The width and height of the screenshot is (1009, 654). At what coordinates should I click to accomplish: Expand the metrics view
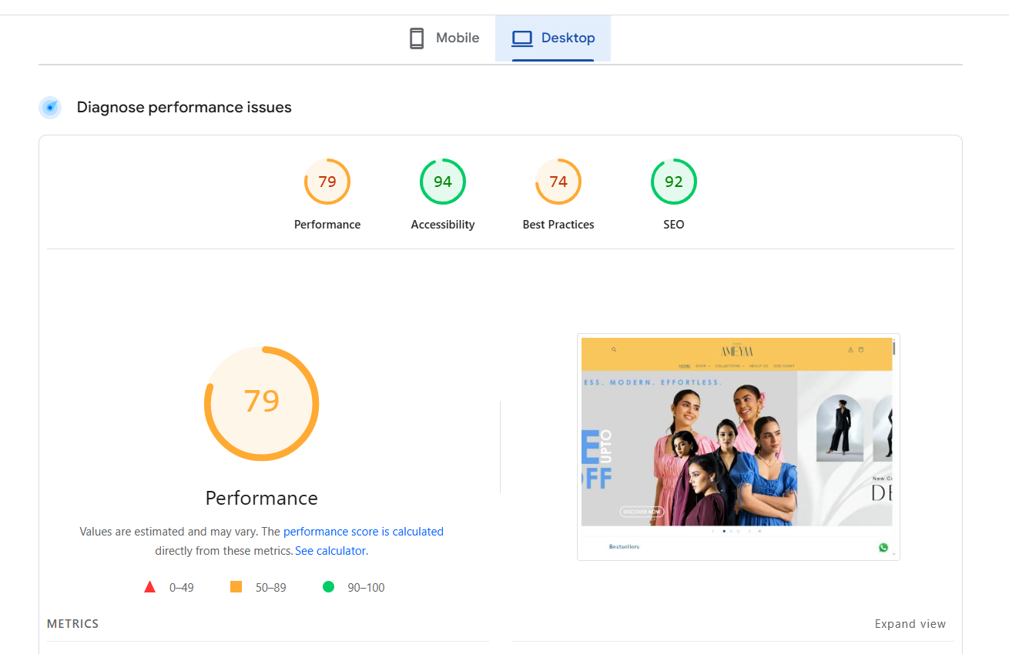[910, 624]
